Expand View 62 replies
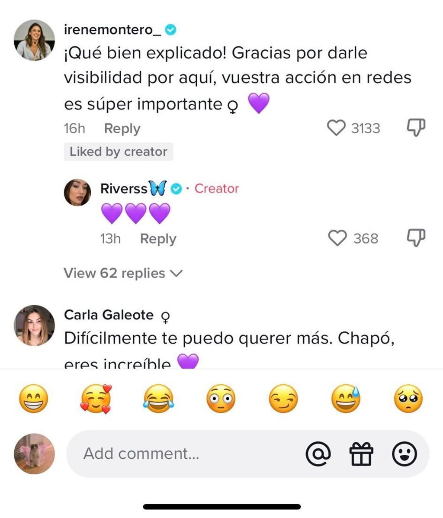443x518 pixels. (x=123, y=273)
